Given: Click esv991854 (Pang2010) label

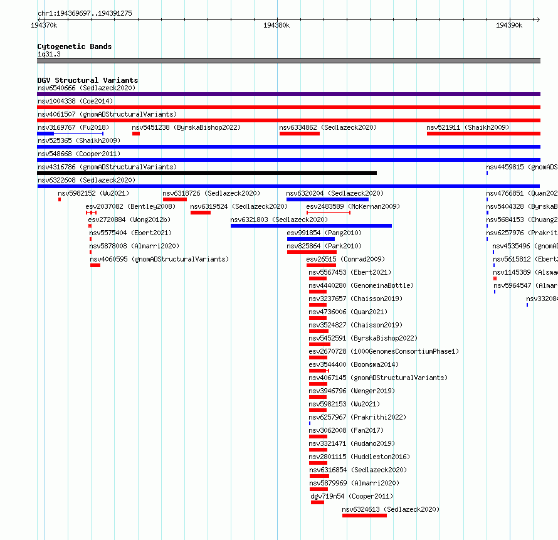Looking at the screenshot, I should (324, 233).
